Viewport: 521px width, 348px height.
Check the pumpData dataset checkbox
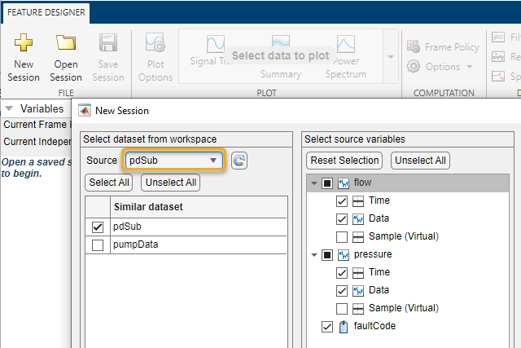(x=99, y=244)
